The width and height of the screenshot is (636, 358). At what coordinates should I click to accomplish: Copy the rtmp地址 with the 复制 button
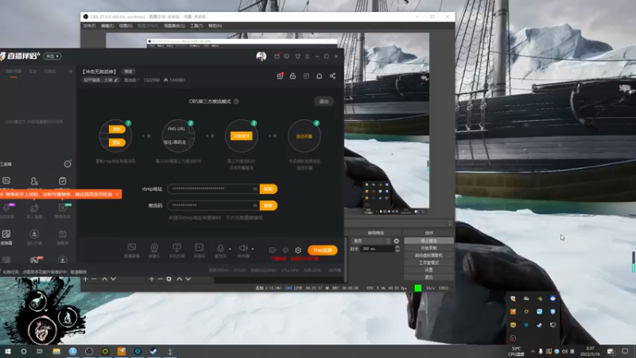[x=268, y=189]
